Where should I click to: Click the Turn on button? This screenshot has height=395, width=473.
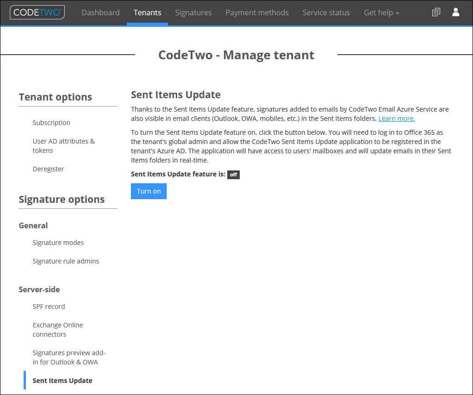tap(149, 191)
